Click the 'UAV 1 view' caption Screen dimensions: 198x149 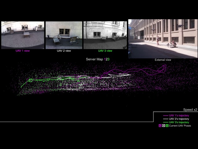point(23,51)
